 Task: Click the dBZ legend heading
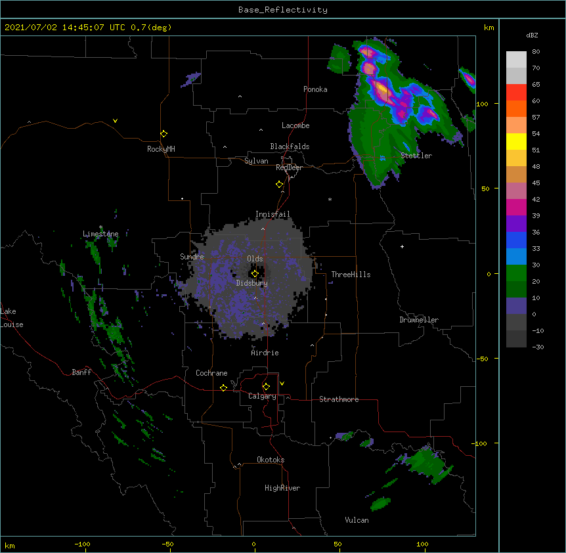pos(532,35)
